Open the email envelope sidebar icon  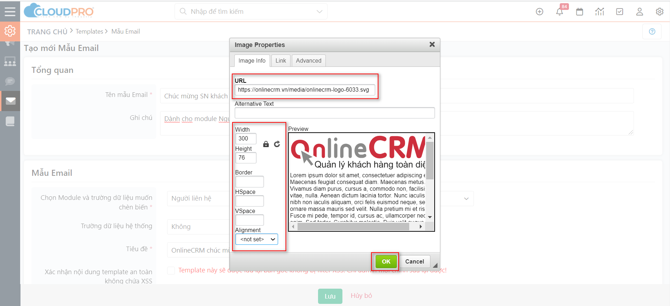[10, 101]
